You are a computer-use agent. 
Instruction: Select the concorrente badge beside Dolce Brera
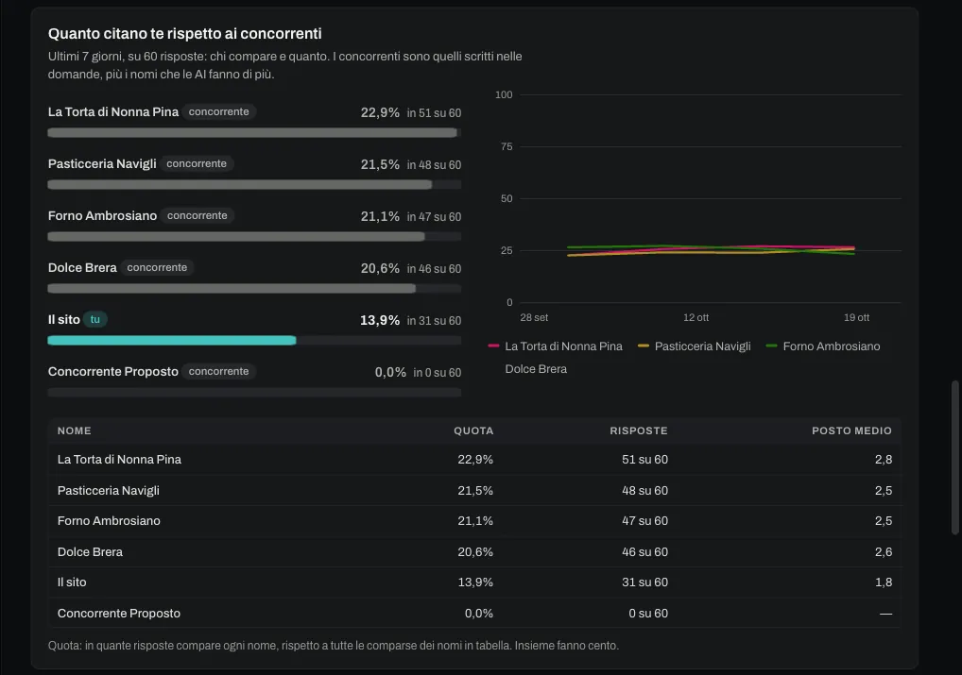tap(157, 268)
